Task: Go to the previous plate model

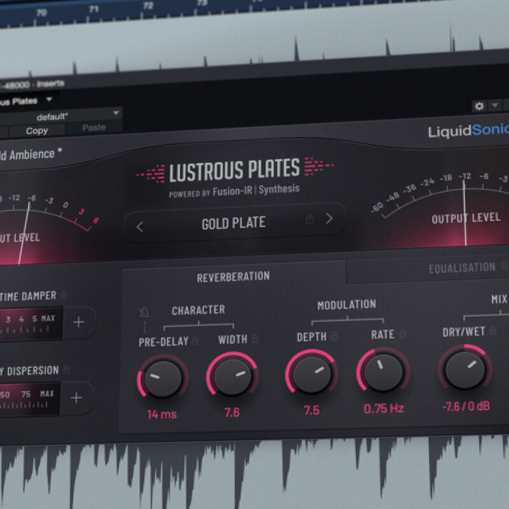Action: pyautogui.click(x=140, y=227)
